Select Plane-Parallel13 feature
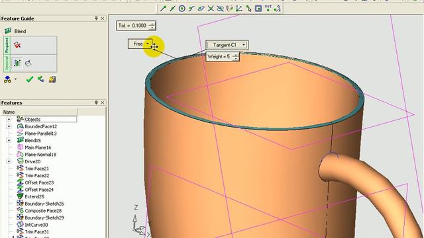This screenshot has height=238, width=424. pos(40,134)
